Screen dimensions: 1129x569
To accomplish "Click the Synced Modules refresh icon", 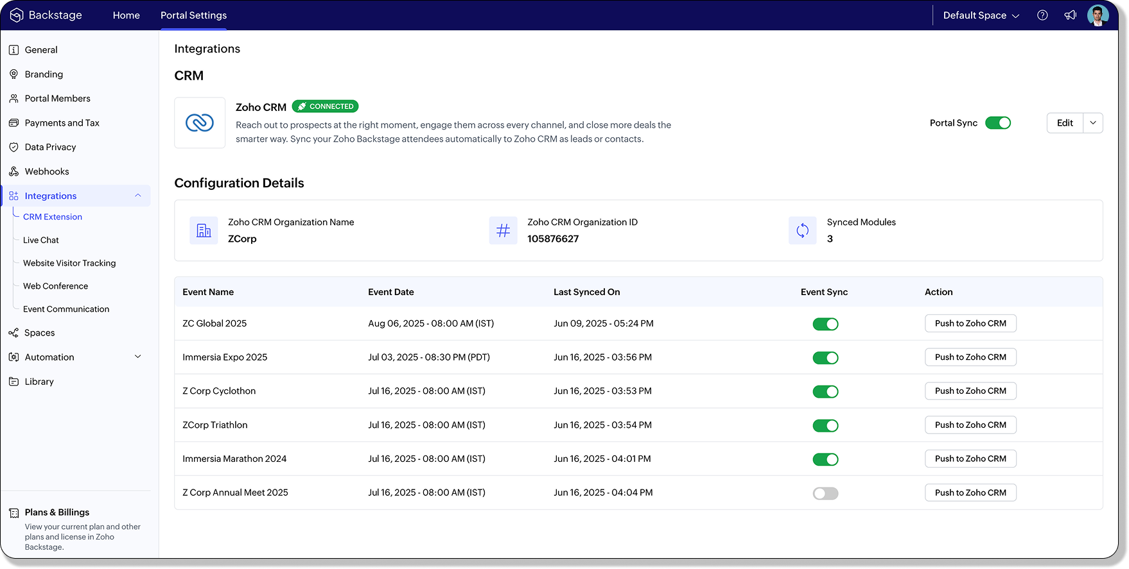I will [x=802, y=230].
